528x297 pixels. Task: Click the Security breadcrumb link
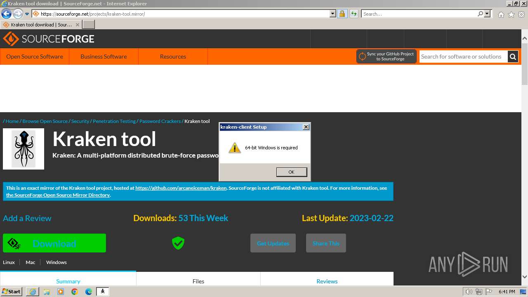[x=80, y=121]
